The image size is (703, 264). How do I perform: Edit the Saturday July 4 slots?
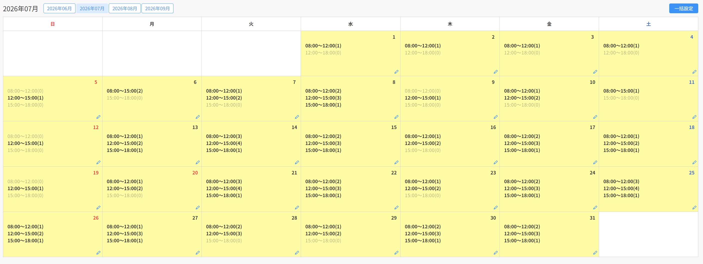pyautogui.click(x=694, y=72)
